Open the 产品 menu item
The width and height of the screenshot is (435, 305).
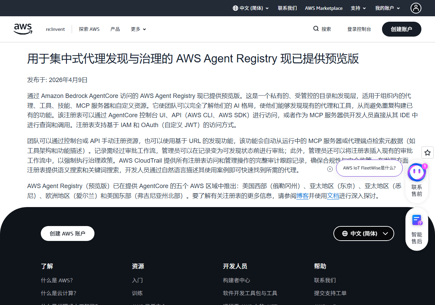115,29
